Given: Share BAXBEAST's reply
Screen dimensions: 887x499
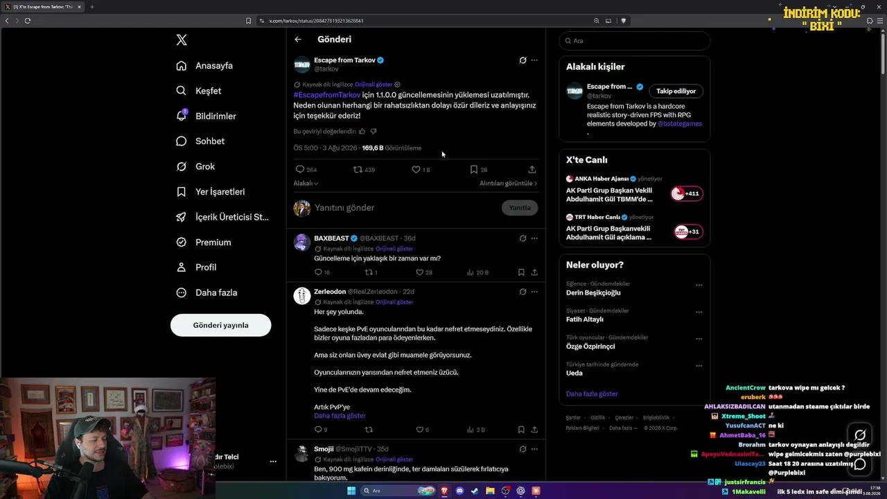Looking at the screenshot, I should point(534,272).
